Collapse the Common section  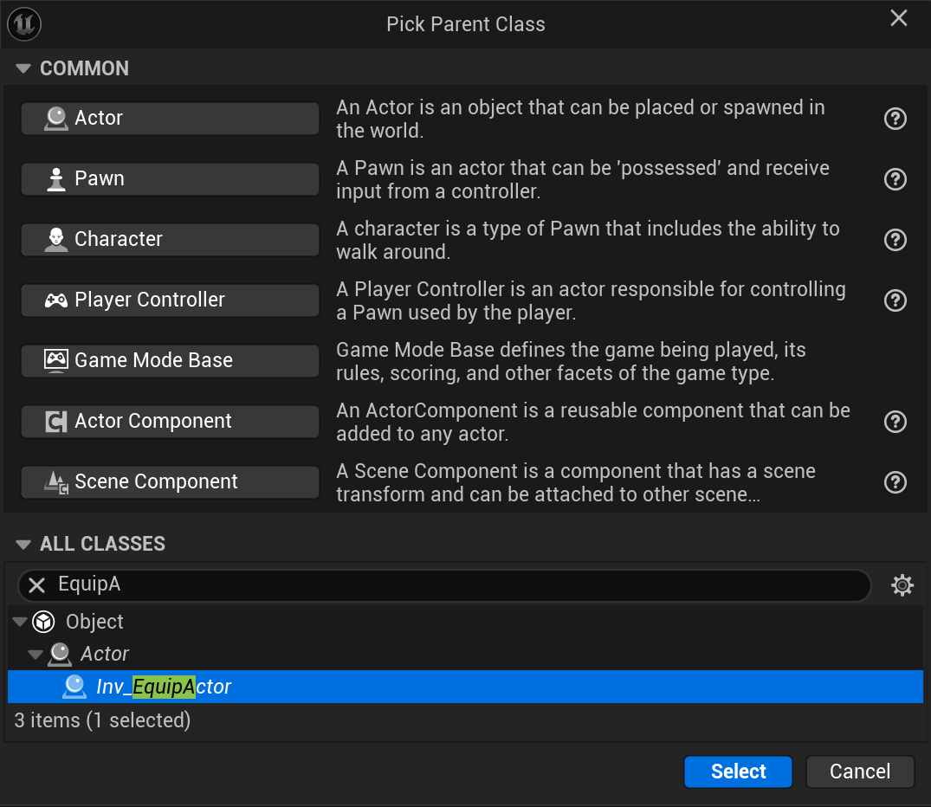pos(23,68)
